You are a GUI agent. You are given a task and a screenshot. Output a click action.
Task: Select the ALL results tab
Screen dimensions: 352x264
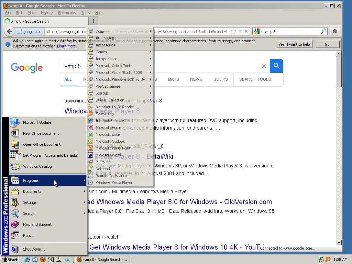pyautogui.click(x=68, y=79)
